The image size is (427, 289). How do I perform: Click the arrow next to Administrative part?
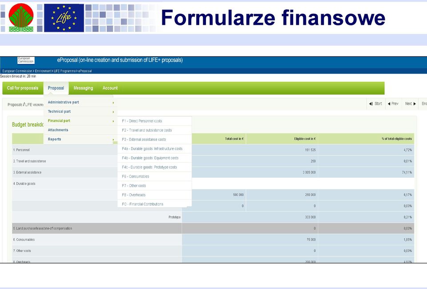pos(113,103)
